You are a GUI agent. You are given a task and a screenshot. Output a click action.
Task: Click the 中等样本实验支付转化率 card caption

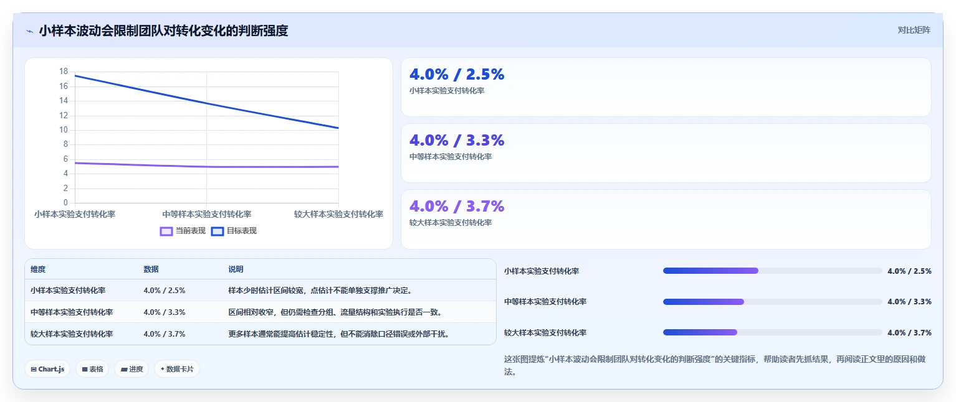point(451,157)
